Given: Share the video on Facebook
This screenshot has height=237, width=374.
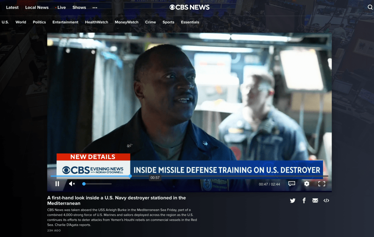Looking at the screenshot, I should pos(304,201).
